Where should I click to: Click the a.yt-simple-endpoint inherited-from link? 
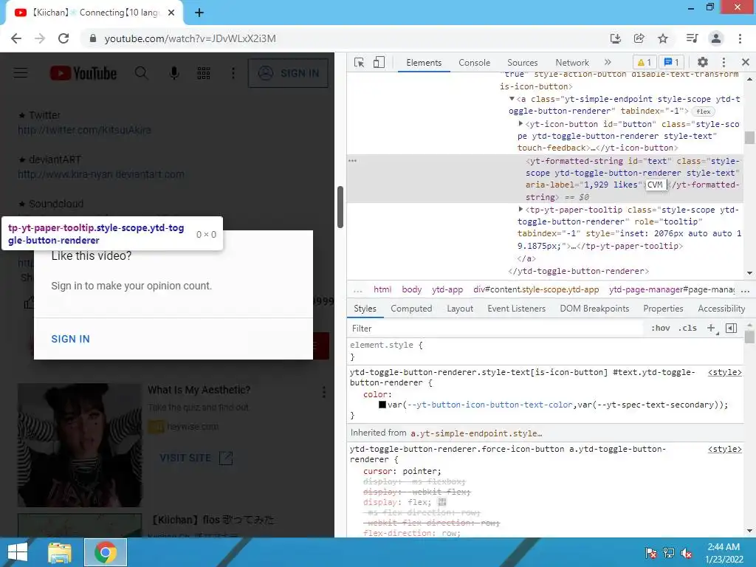click(476, 433)
